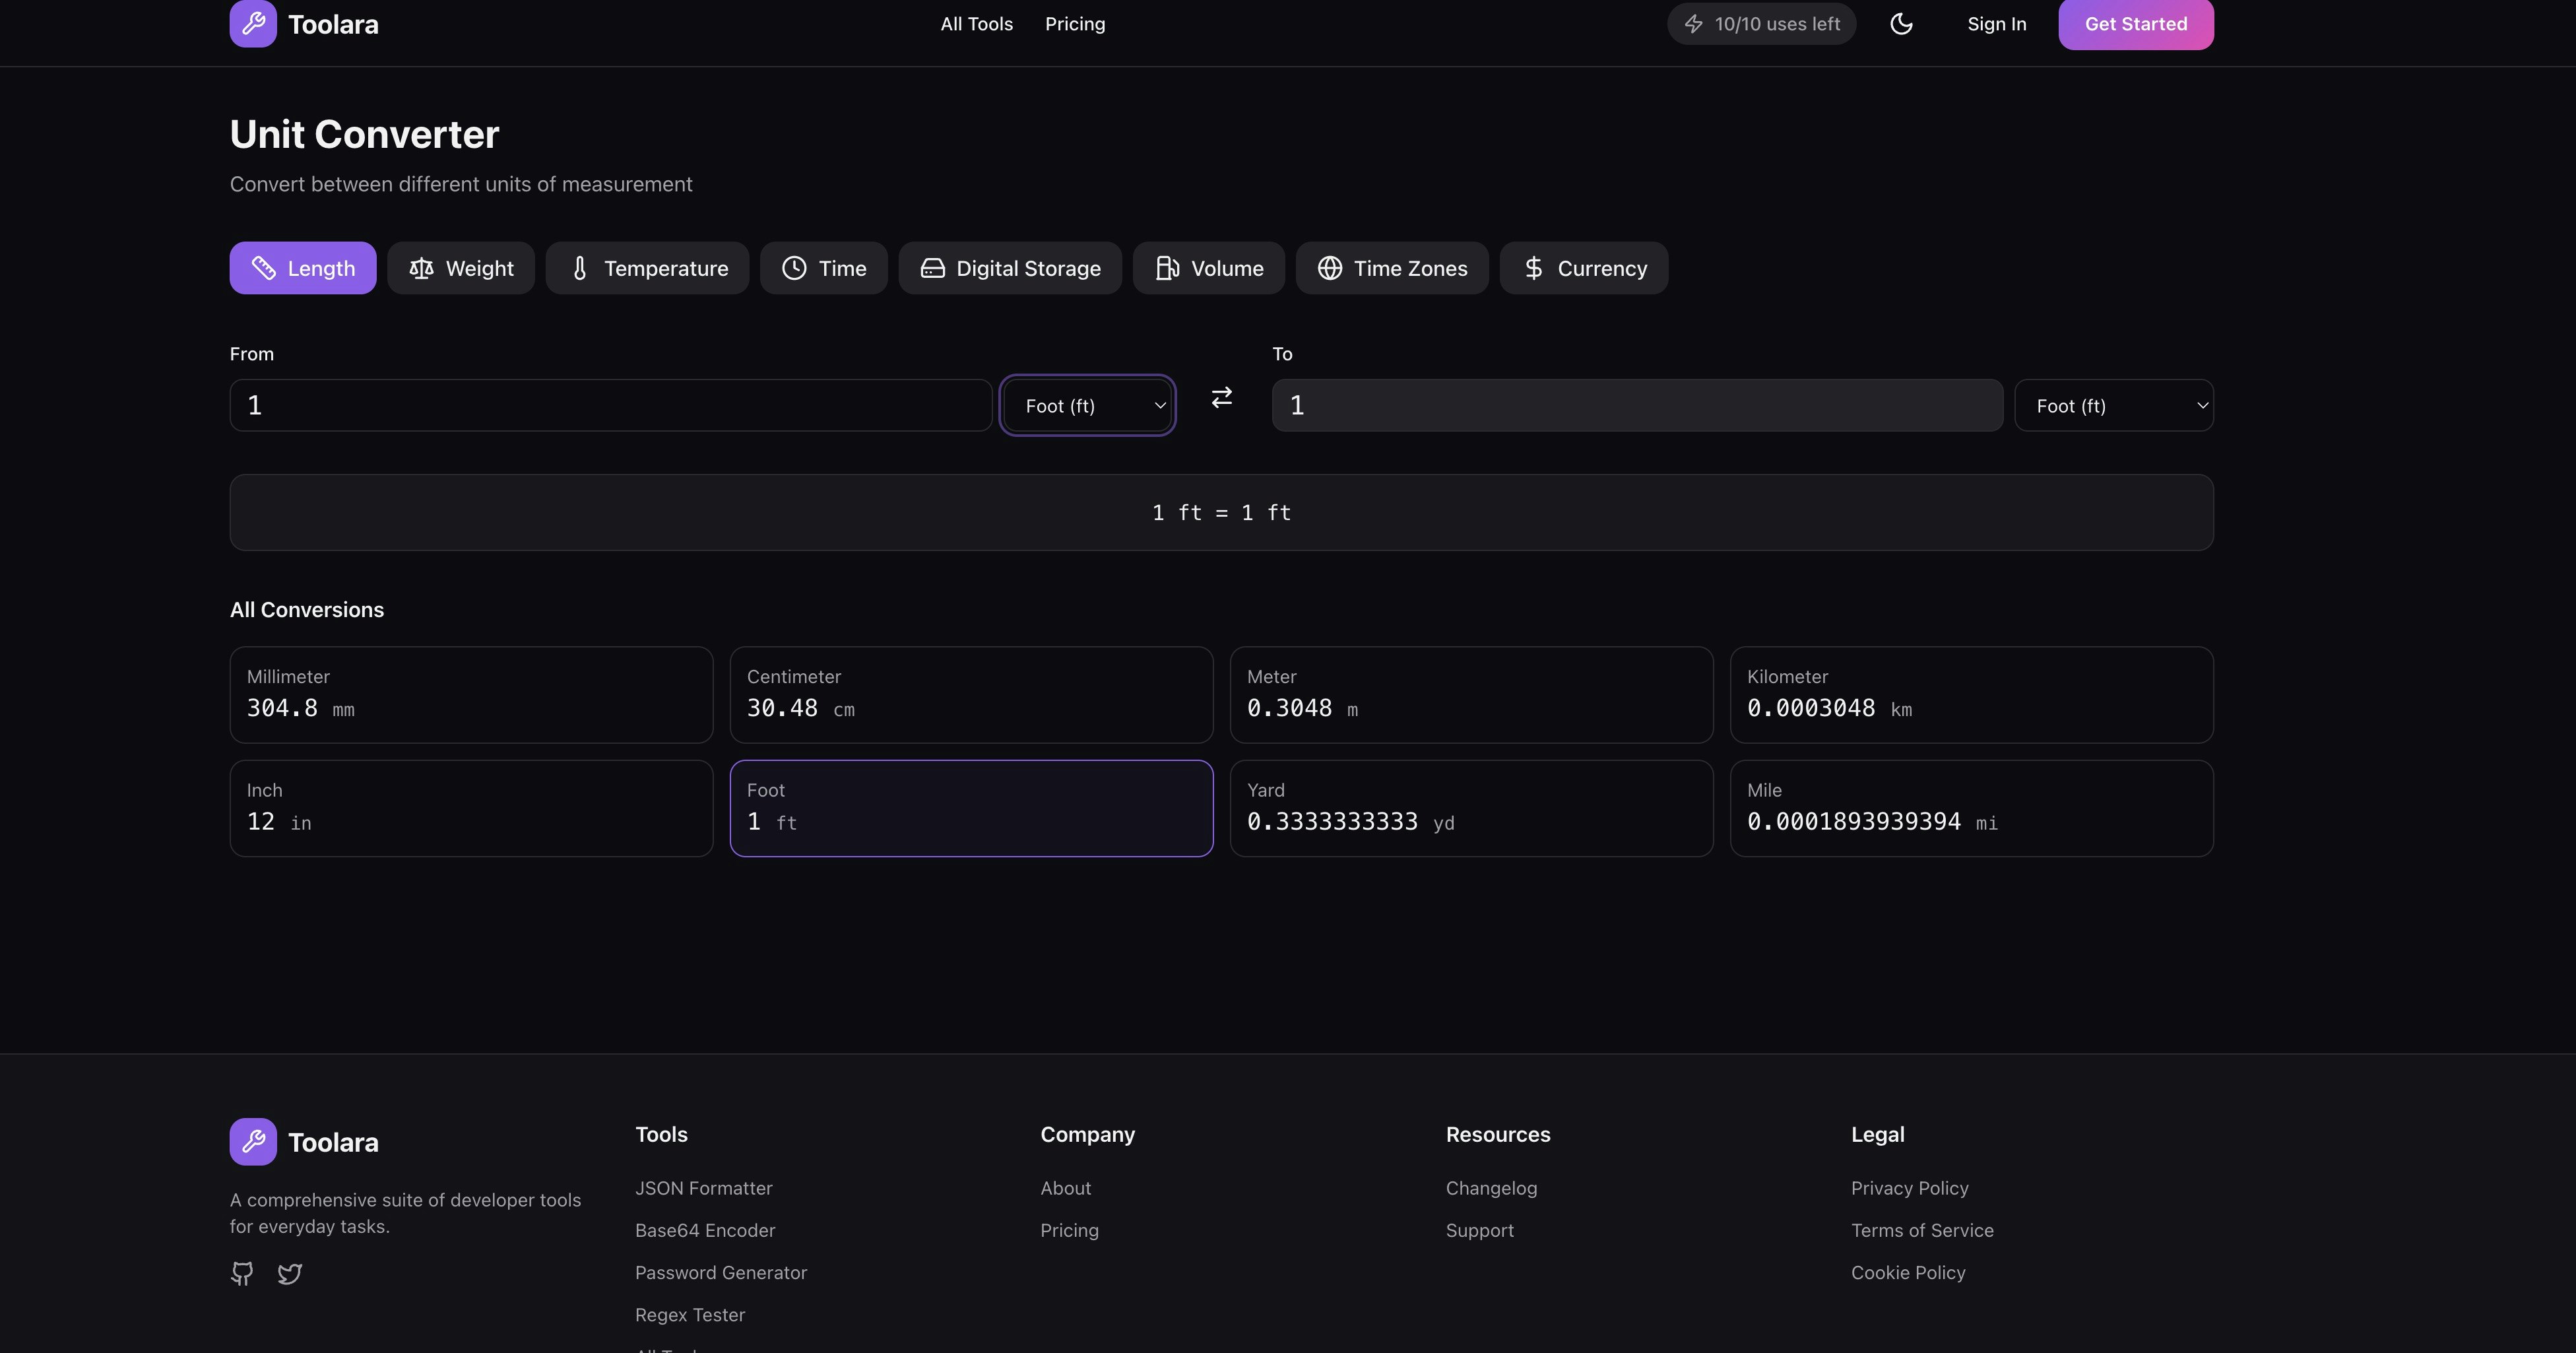
Task: Switch to the Time Zones tab
Action: pyautogui.click(x=1391, y=268)
